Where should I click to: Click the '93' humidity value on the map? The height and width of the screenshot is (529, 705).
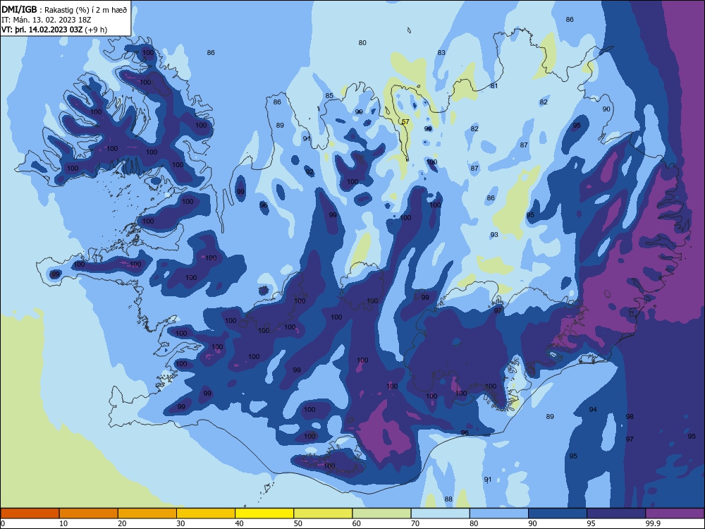(x=494, y=234)
